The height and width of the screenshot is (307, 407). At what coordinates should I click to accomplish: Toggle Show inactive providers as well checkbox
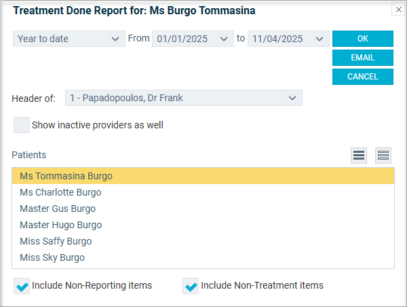22,125
